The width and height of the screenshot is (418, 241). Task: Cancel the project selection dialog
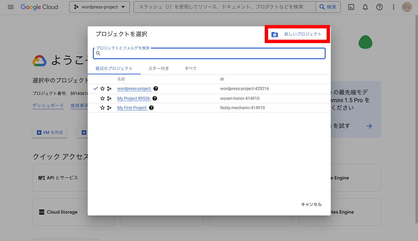pyautogui.click(x=311, y=204)
